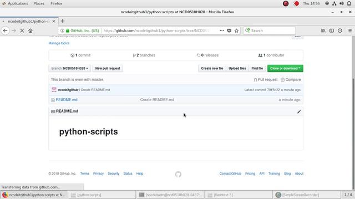The image size is (355, 199).
Task: Open a new tab with the plus button
Action: click(x=63, y=21)
